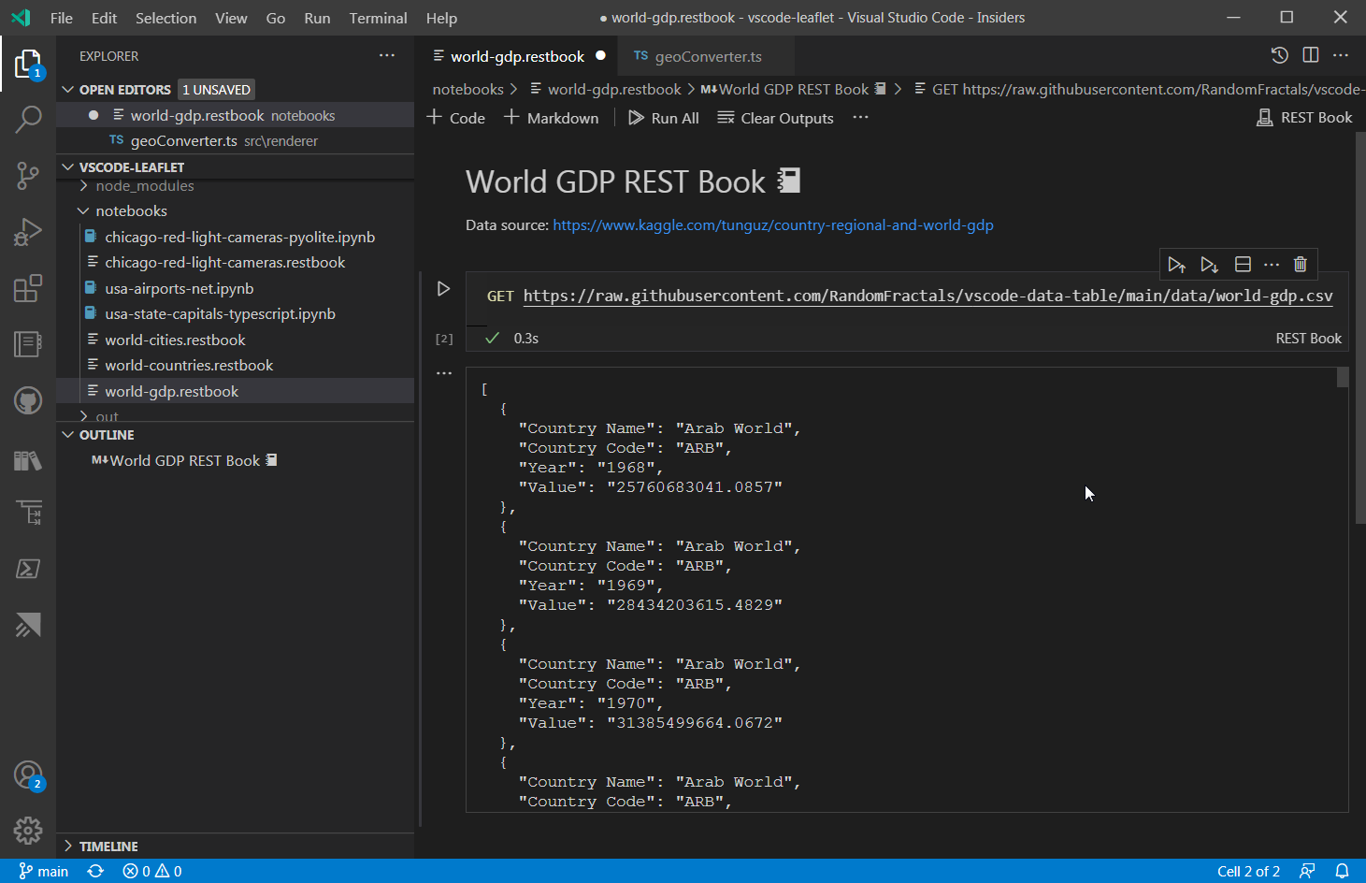1366x883 pixels.
Task: Select the world-gdp.restbook tab
Action: click(x=517, y=56)
